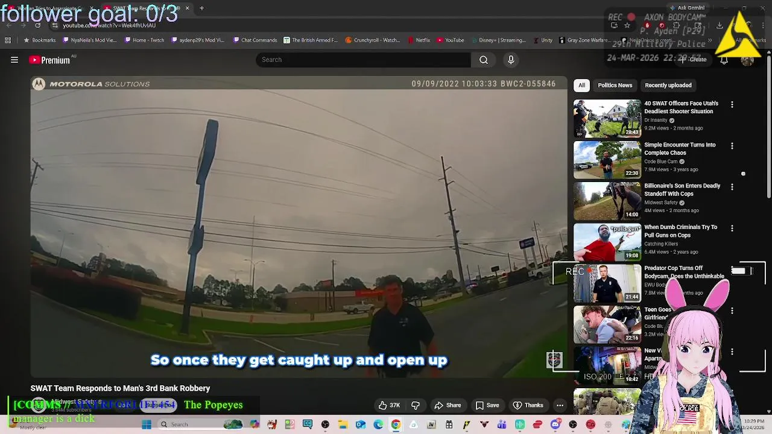The image size is (772, 434).
Task: Activate voice search microphone
Action: (x=511, y=60)
